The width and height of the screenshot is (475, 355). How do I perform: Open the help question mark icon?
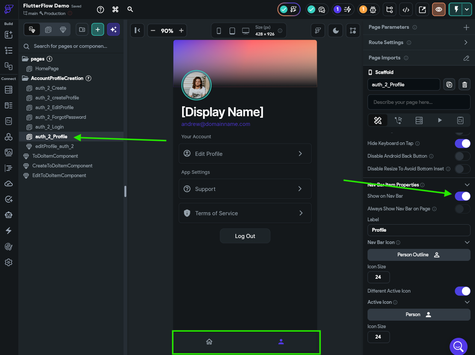point(100,10)
